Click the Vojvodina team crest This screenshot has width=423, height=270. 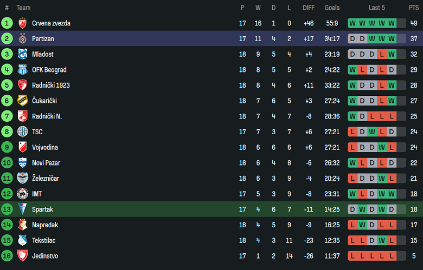click(x=22, y=147)
